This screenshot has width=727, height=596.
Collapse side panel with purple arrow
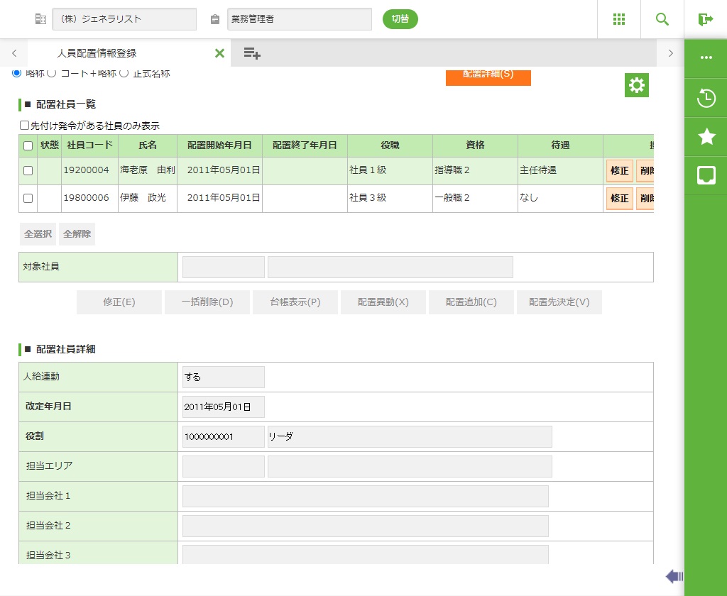674,576
